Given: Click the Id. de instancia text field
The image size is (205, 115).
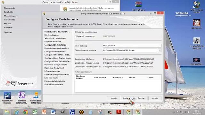Looking at the screenshot, I should [x=132, y=46].
